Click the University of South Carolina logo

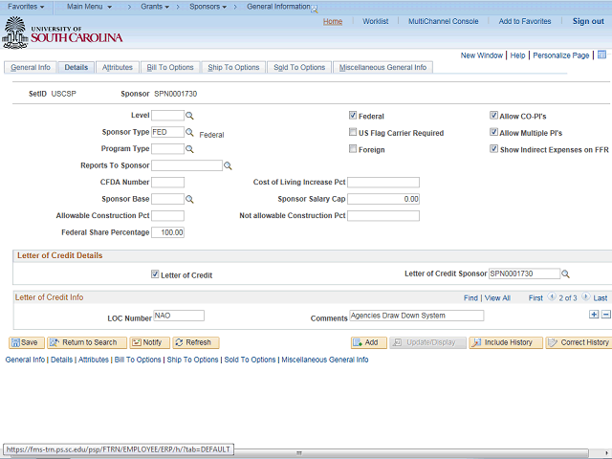coord(62,33)
